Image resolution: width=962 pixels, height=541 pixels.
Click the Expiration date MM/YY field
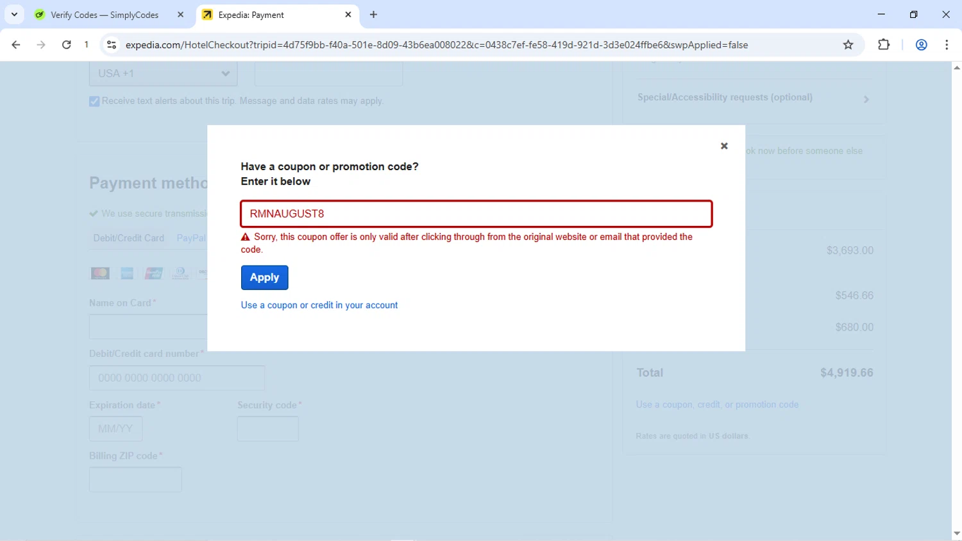pos(115,429)
